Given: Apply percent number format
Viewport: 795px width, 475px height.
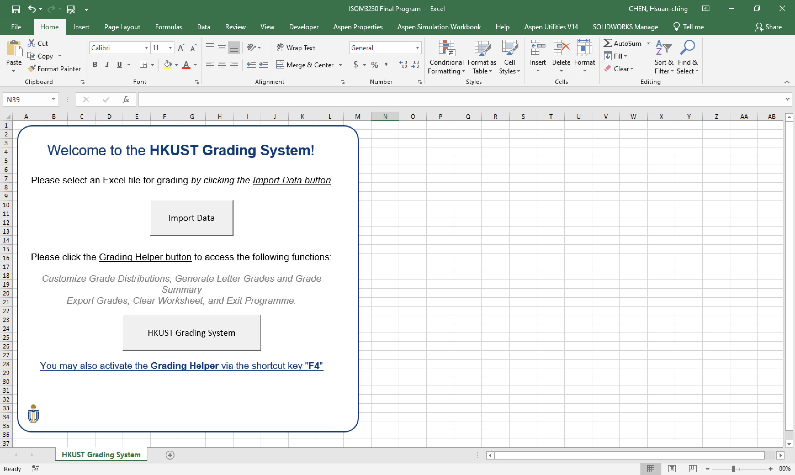Looking at the screenshot, I should coord(374,64).
